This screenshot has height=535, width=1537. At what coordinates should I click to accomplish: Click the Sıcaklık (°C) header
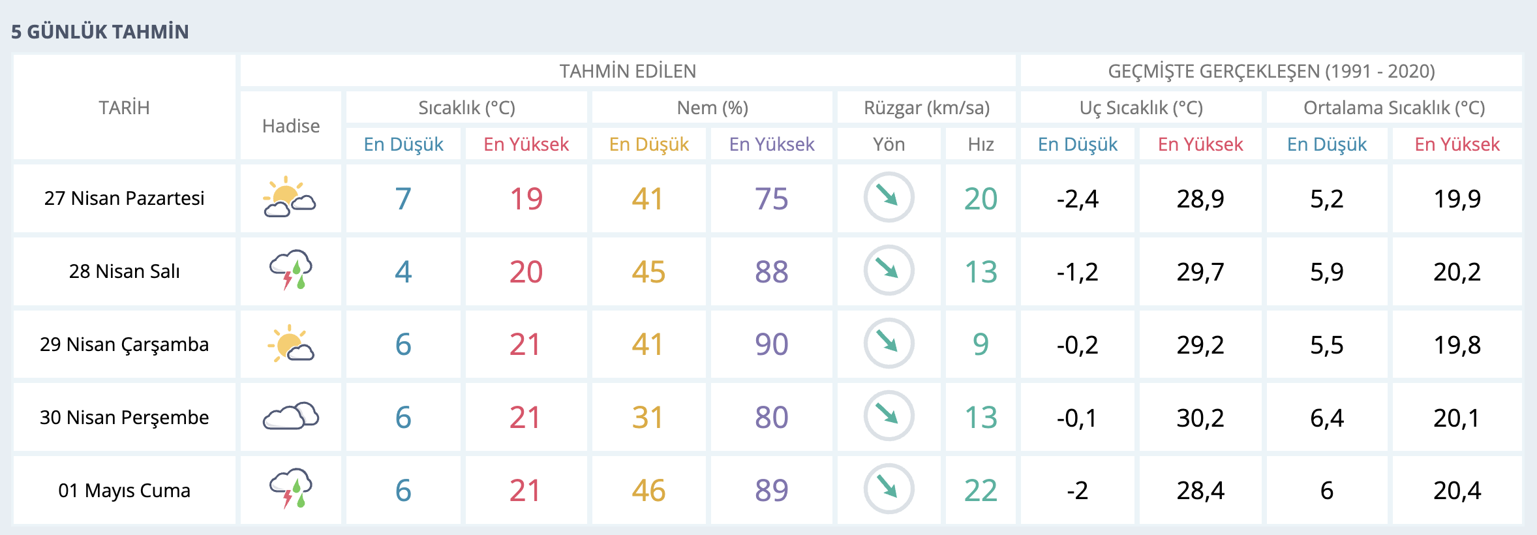[466, 108]
